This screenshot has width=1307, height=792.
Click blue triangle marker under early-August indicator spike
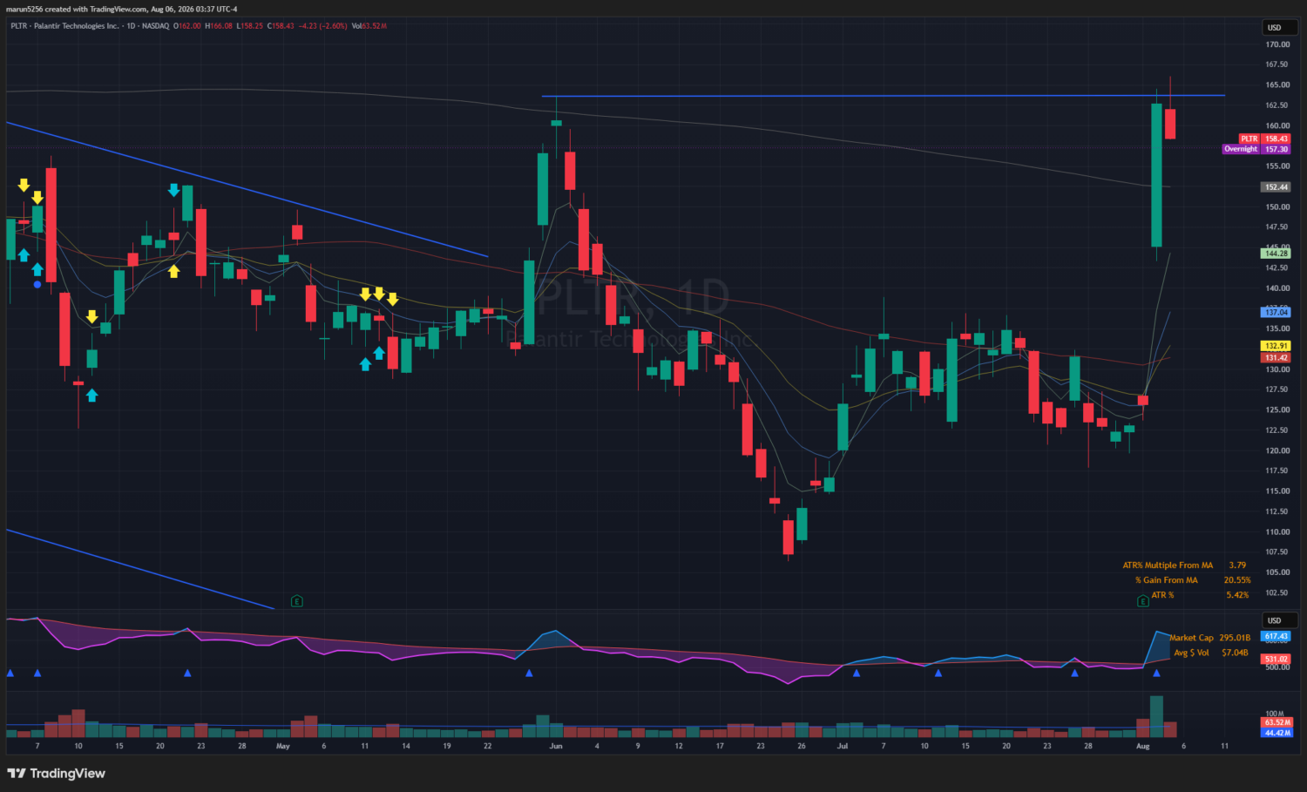click(x=1156, y=673)
